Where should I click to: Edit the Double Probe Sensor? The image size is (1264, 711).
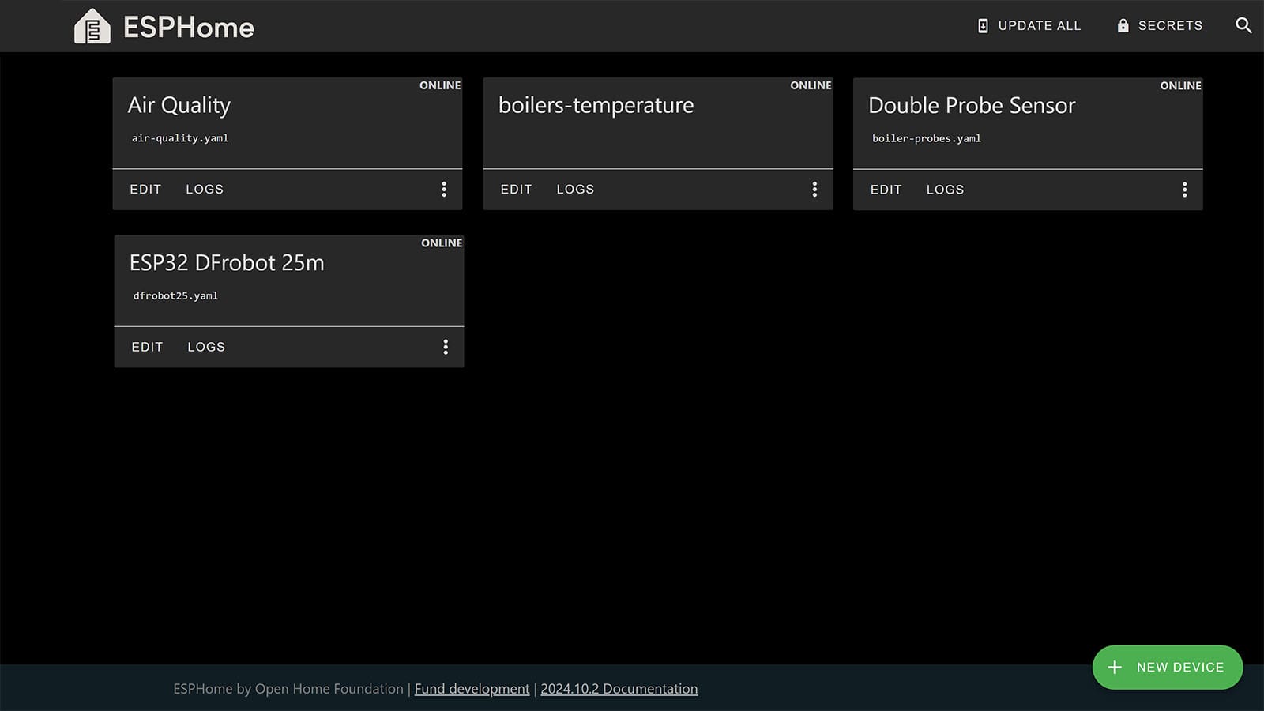[886, 190]
